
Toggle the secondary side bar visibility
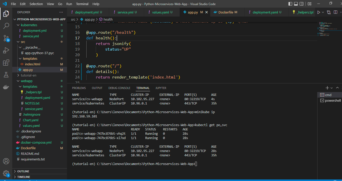[x=302, y=4]
